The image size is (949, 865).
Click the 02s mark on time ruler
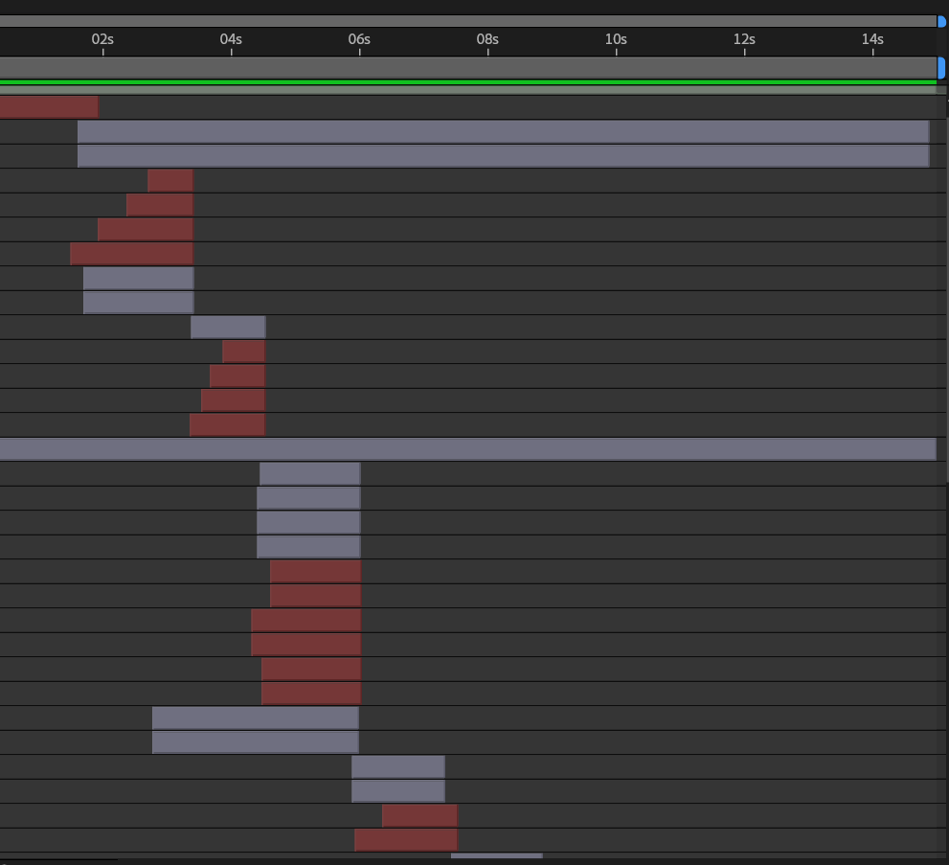click(102, 40)
